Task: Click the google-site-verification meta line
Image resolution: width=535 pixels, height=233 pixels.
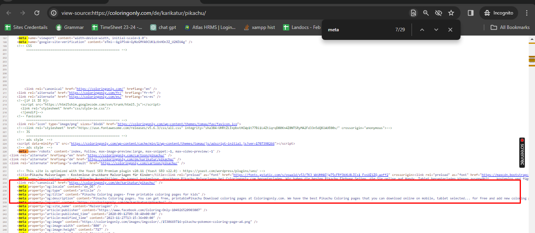Action: [x=105, y=42]
